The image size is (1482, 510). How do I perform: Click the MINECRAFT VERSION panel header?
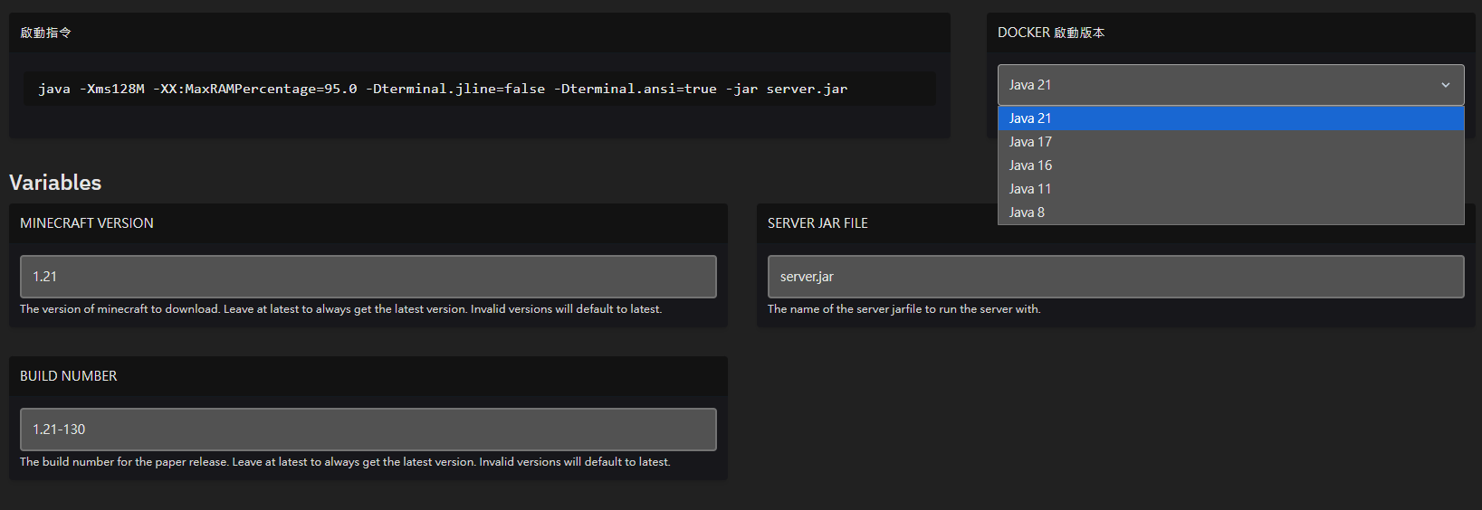[87, 223]
